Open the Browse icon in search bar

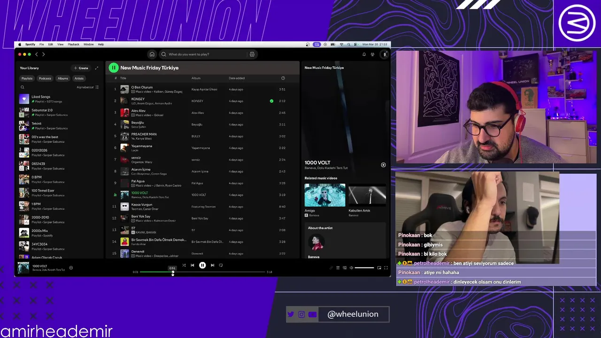click(252, 54)
